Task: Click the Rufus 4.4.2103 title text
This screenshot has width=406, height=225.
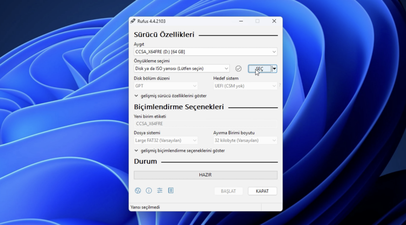Action: pos(152,21)
